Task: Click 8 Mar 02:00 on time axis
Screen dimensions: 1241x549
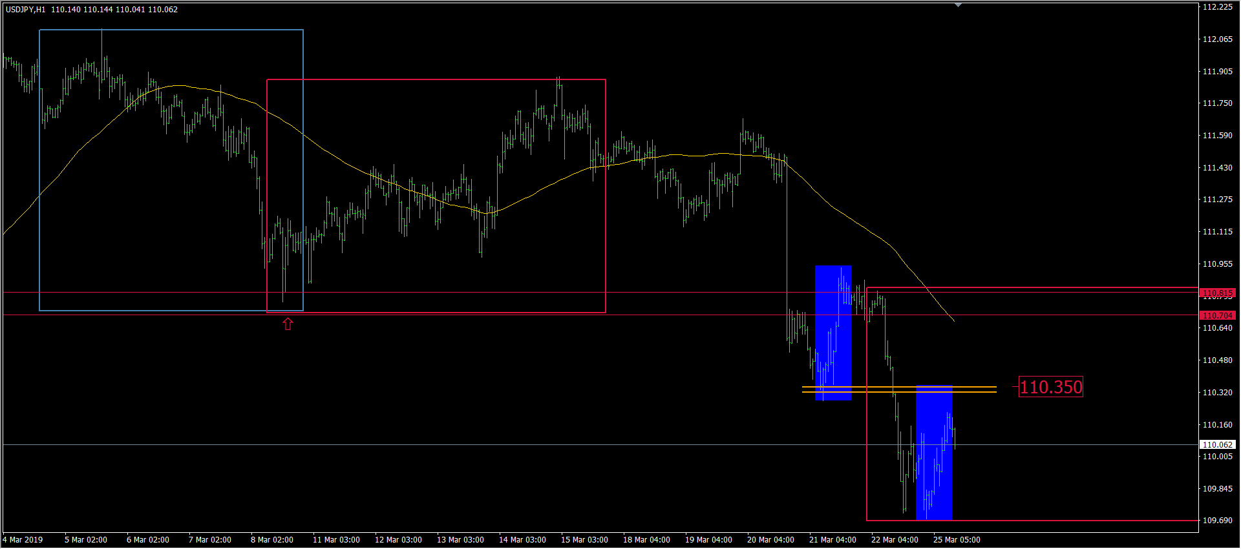Action: [271, 540]
